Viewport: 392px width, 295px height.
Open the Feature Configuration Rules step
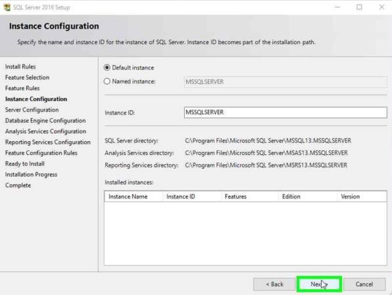(x=41, y=152)
